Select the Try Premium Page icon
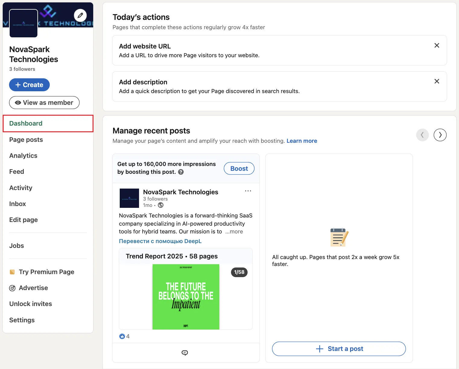 pos(12,272)
